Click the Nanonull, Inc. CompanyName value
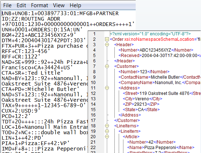The image size is (201, 153). pyautogui.click(x=168, y=83)
